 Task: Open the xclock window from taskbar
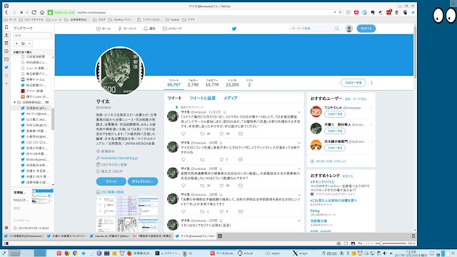pos(246,253)
